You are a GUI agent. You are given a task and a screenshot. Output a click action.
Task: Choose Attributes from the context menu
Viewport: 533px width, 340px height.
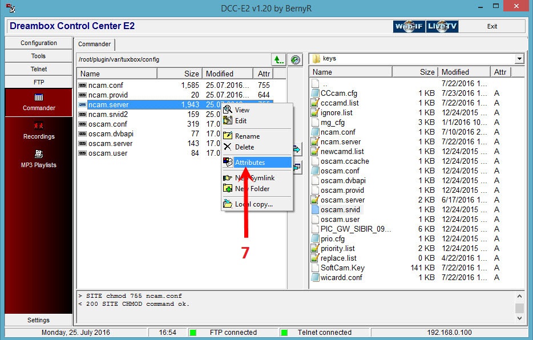coord(250,163)
